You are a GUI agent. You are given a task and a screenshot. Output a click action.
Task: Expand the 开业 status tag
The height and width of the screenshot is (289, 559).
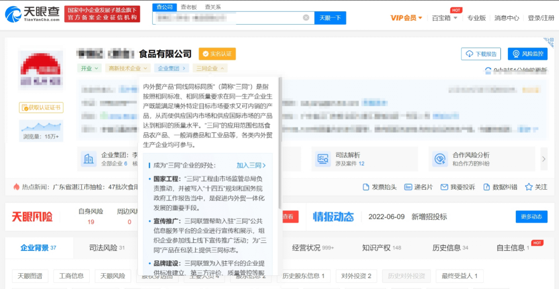[x=89, y=68]
